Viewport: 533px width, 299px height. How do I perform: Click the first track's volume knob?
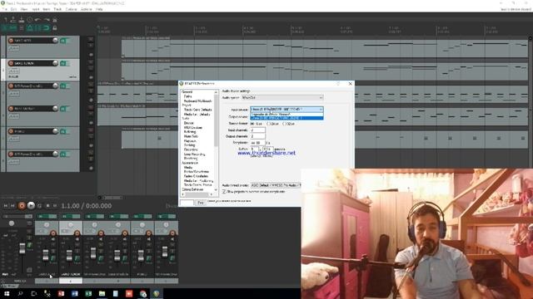(55, 41)
